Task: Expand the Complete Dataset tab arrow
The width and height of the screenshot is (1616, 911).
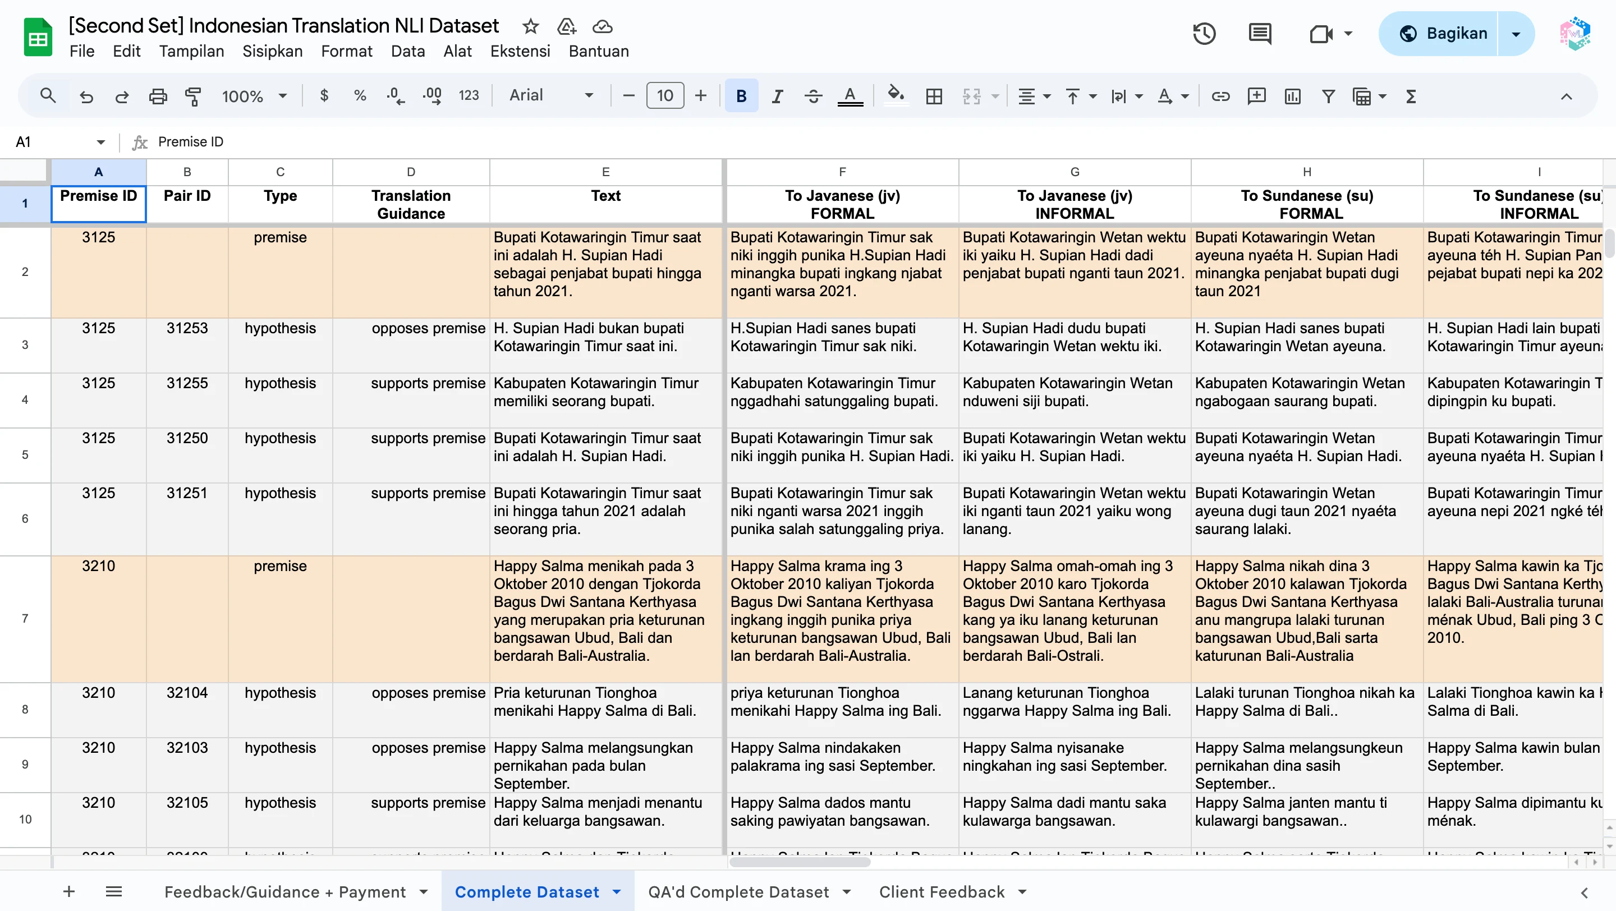Action: point(617,891)
